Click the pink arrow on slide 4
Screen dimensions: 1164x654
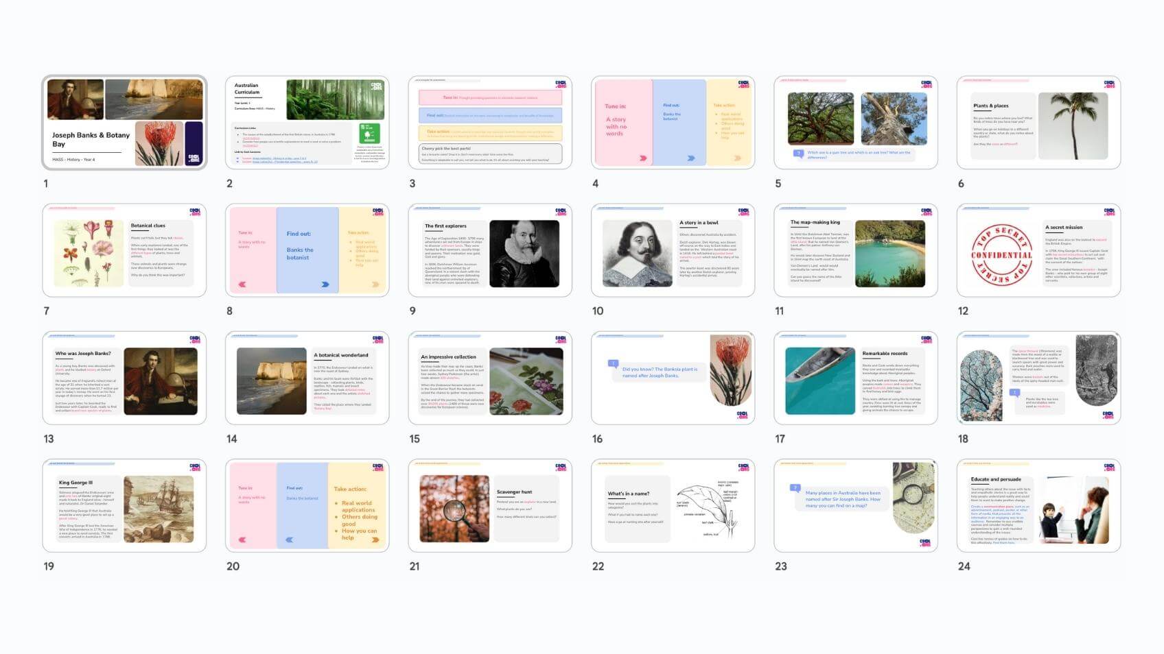point(643,158)
